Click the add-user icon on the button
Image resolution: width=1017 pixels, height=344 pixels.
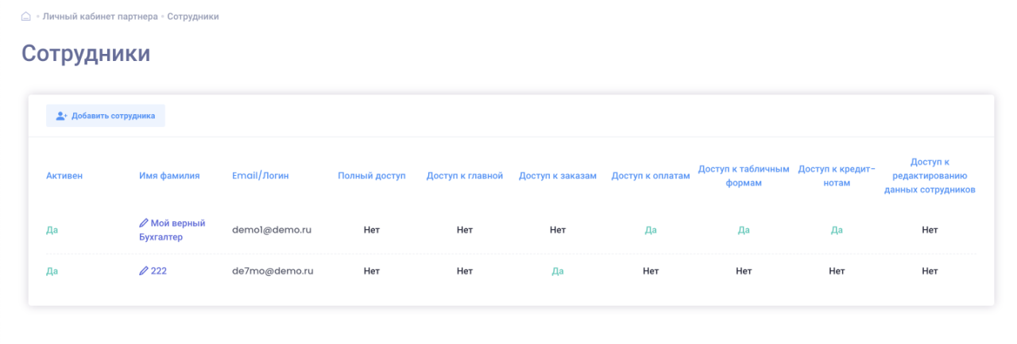point(61,116)
